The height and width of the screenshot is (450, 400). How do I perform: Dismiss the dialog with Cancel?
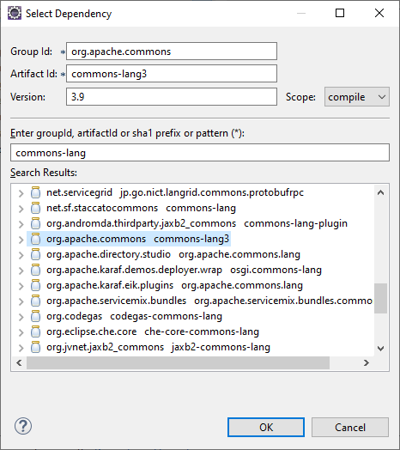(x=350, y=428)
